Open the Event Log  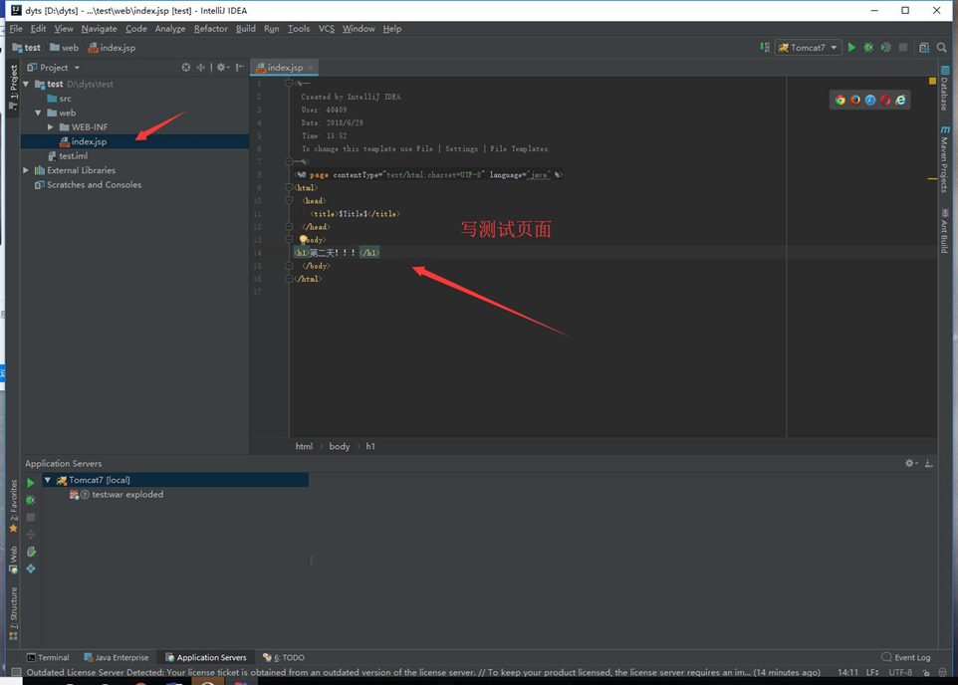(906, 657)
